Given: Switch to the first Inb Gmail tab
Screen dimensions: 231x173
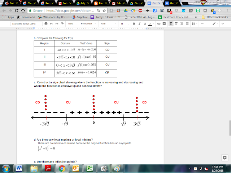Looking at the screenshot, I should (65, 3).
